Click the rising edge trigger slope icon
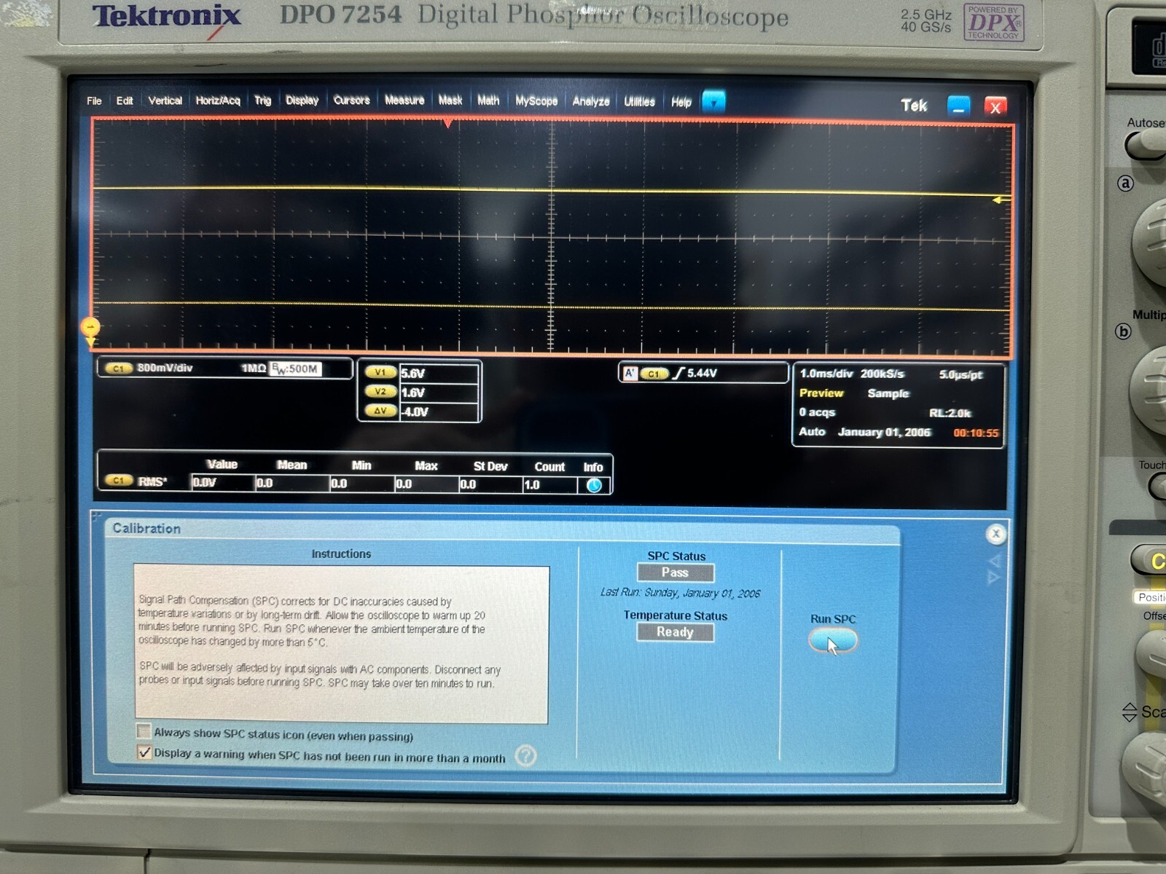This screenshot has width=1166, height=874. pyautogui.click(x=678, y=374)
